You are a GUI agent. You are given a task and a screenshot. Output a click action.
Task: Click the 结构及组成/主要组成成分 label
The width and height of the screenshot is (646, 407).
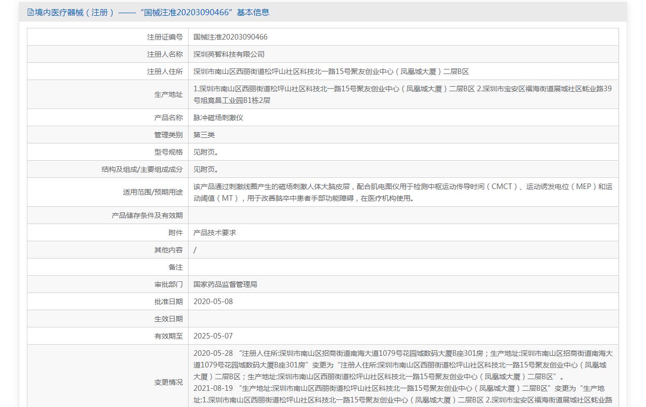(x=142, y=169)
